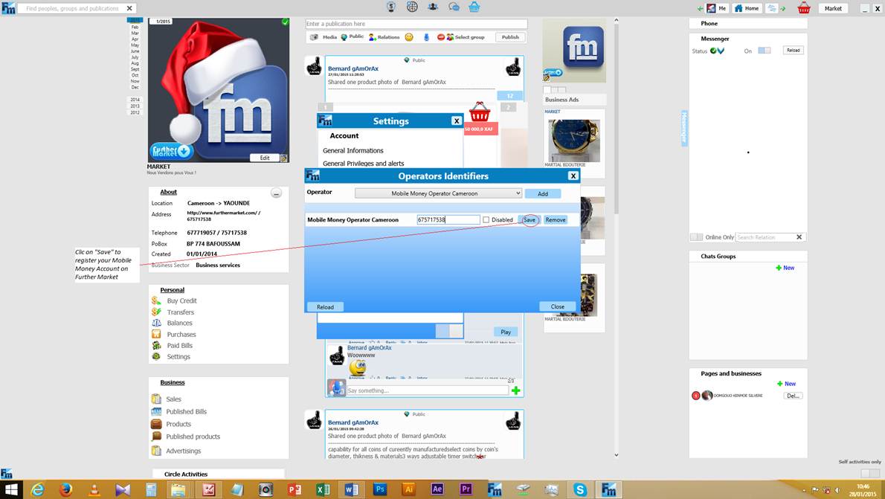
Task: Open the Select group dropdown
Action: 466,37
